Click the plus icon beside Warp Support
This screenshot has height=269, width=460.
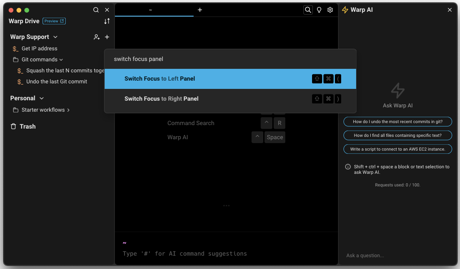107,37
